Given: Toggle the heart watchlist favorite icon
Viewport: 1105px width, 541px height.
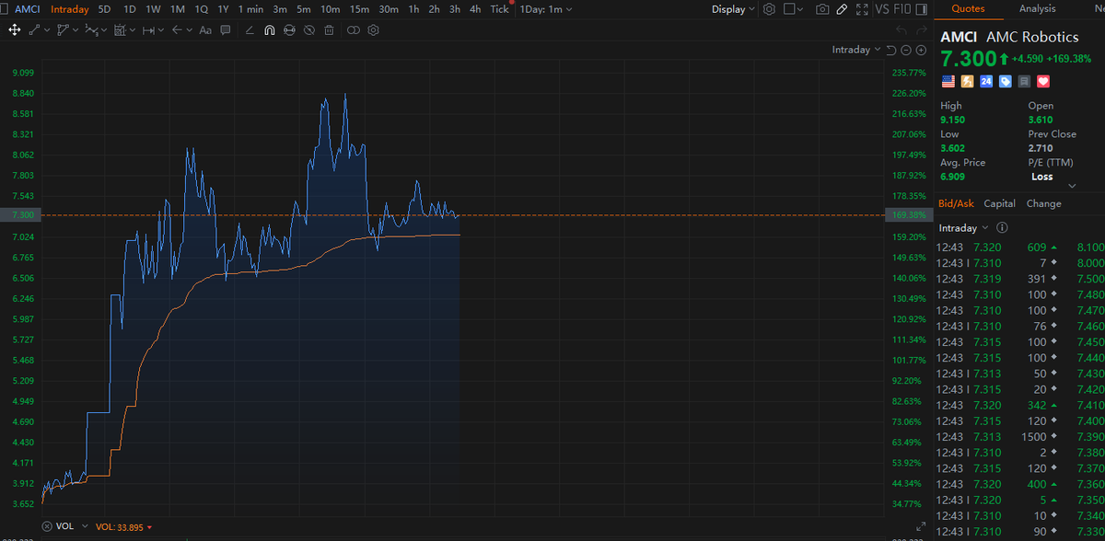Looking at the screenshot, I should [1043, 81].
